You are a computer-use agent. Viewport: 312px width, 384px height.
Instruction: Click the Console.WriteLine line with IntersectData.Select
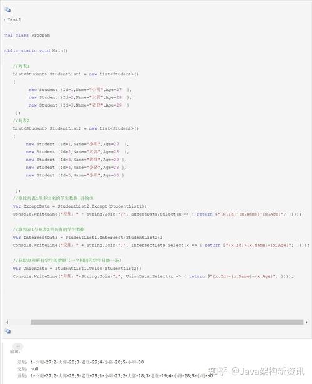(x=161, y=245)
